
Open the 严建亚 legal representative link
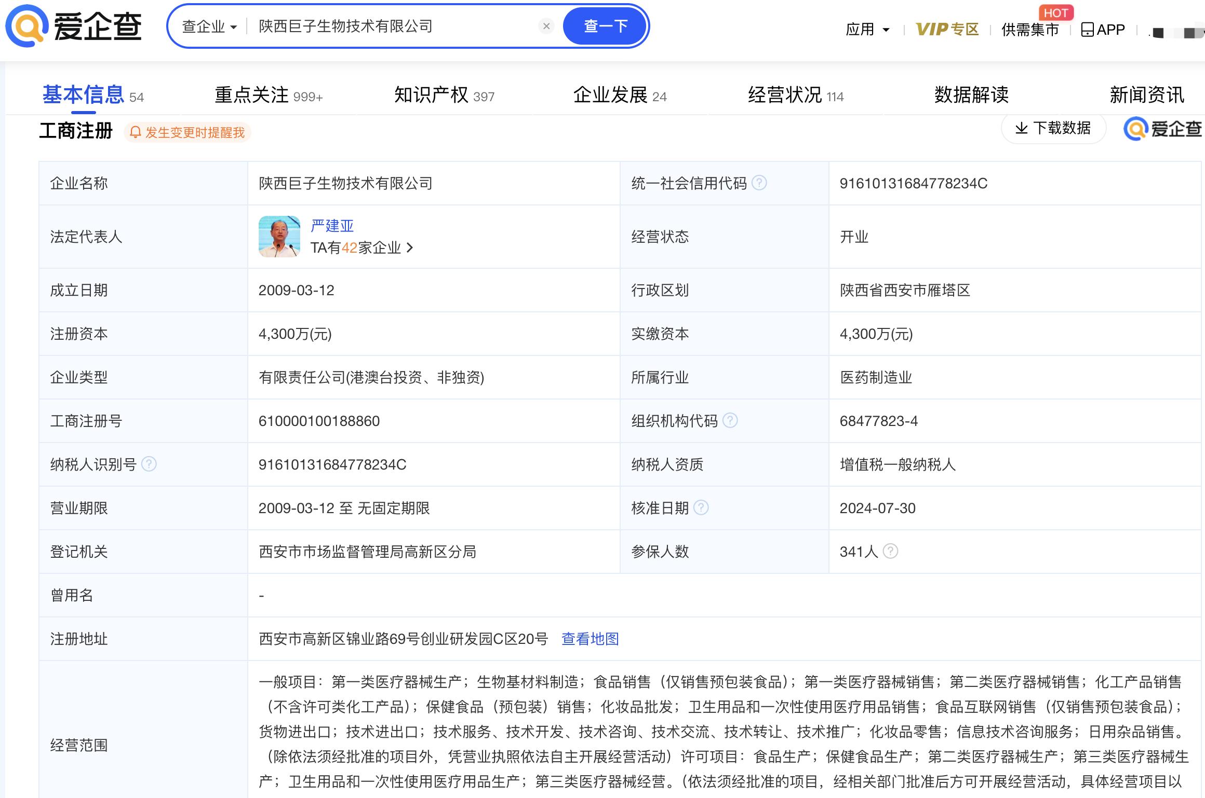pos(332,226)
